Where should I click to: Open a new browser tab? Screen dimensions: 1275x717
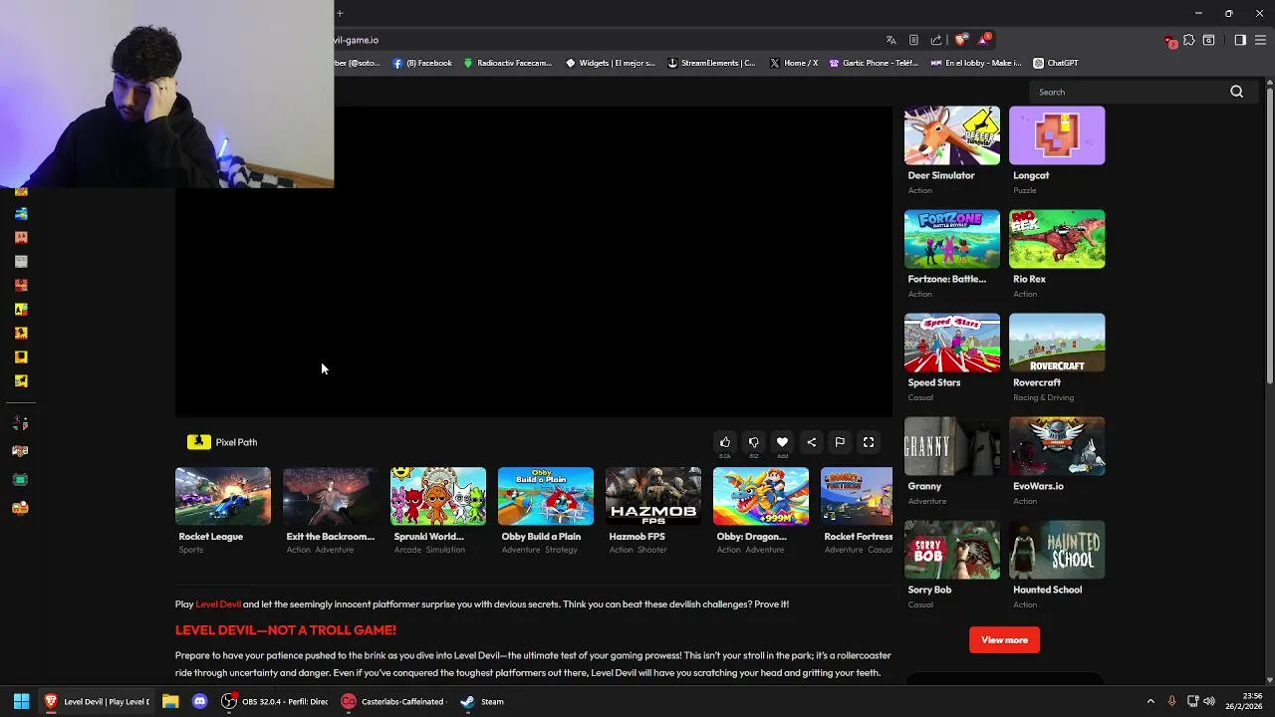[x=340, y=13]
